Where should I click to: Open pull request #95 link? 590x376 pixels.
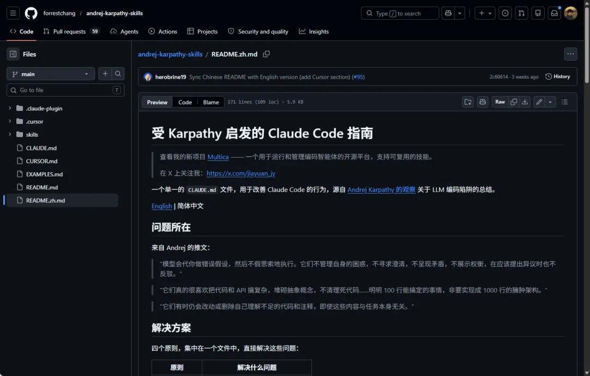358,77
